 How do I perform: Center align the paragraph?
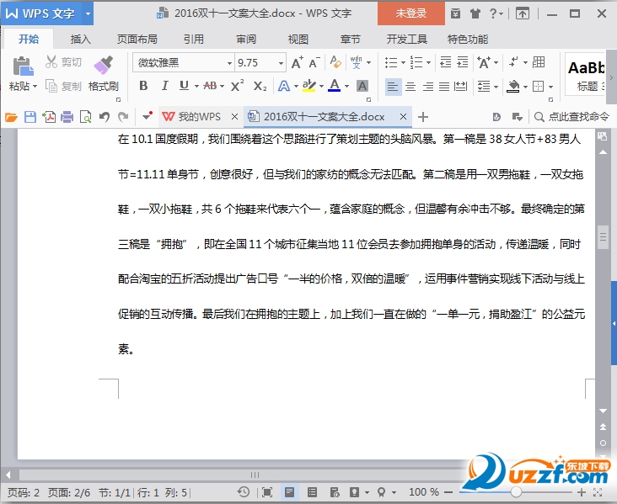410,86
